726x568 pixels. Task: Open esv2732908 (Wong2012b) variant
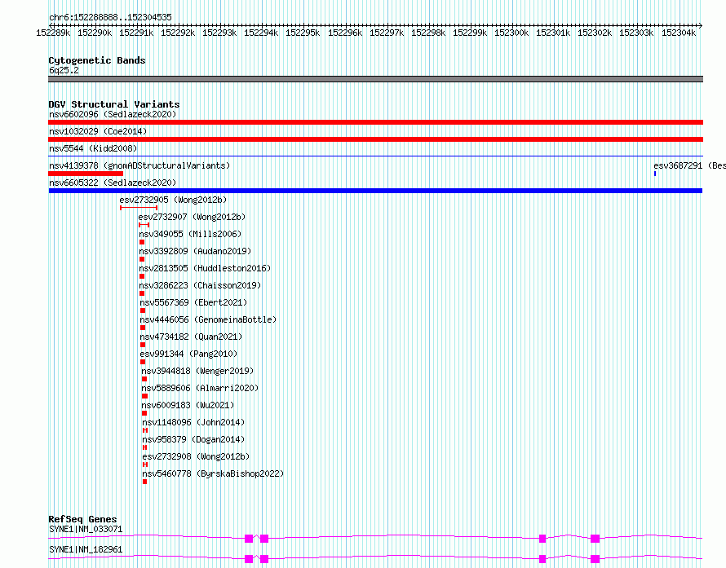(x=196, y=456)
